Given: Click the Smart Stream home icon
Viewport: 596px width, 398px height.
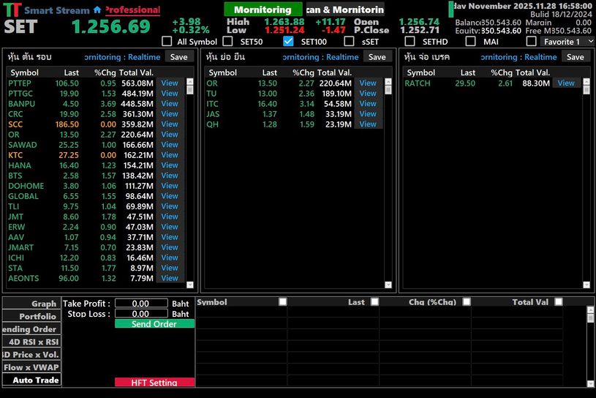Looking at the screenshot, I should click(x=97, y=10).
